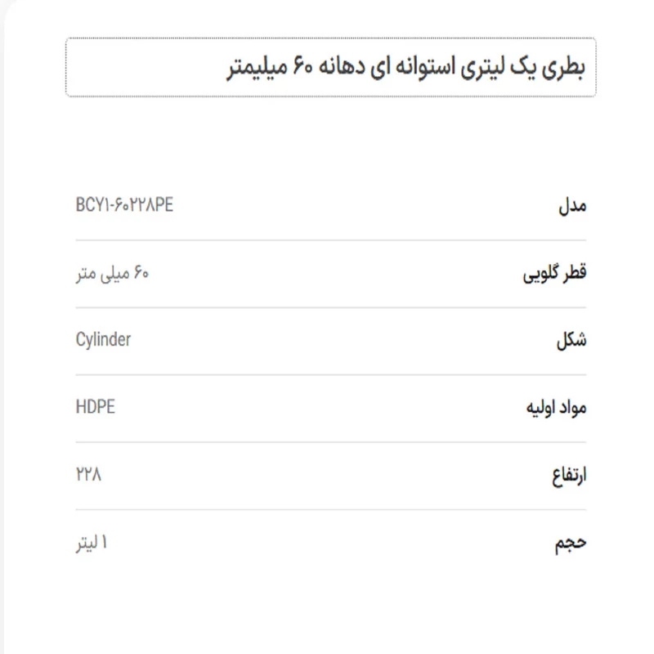
Task: Click the مواد اولیه label
Action: [556, 407]
